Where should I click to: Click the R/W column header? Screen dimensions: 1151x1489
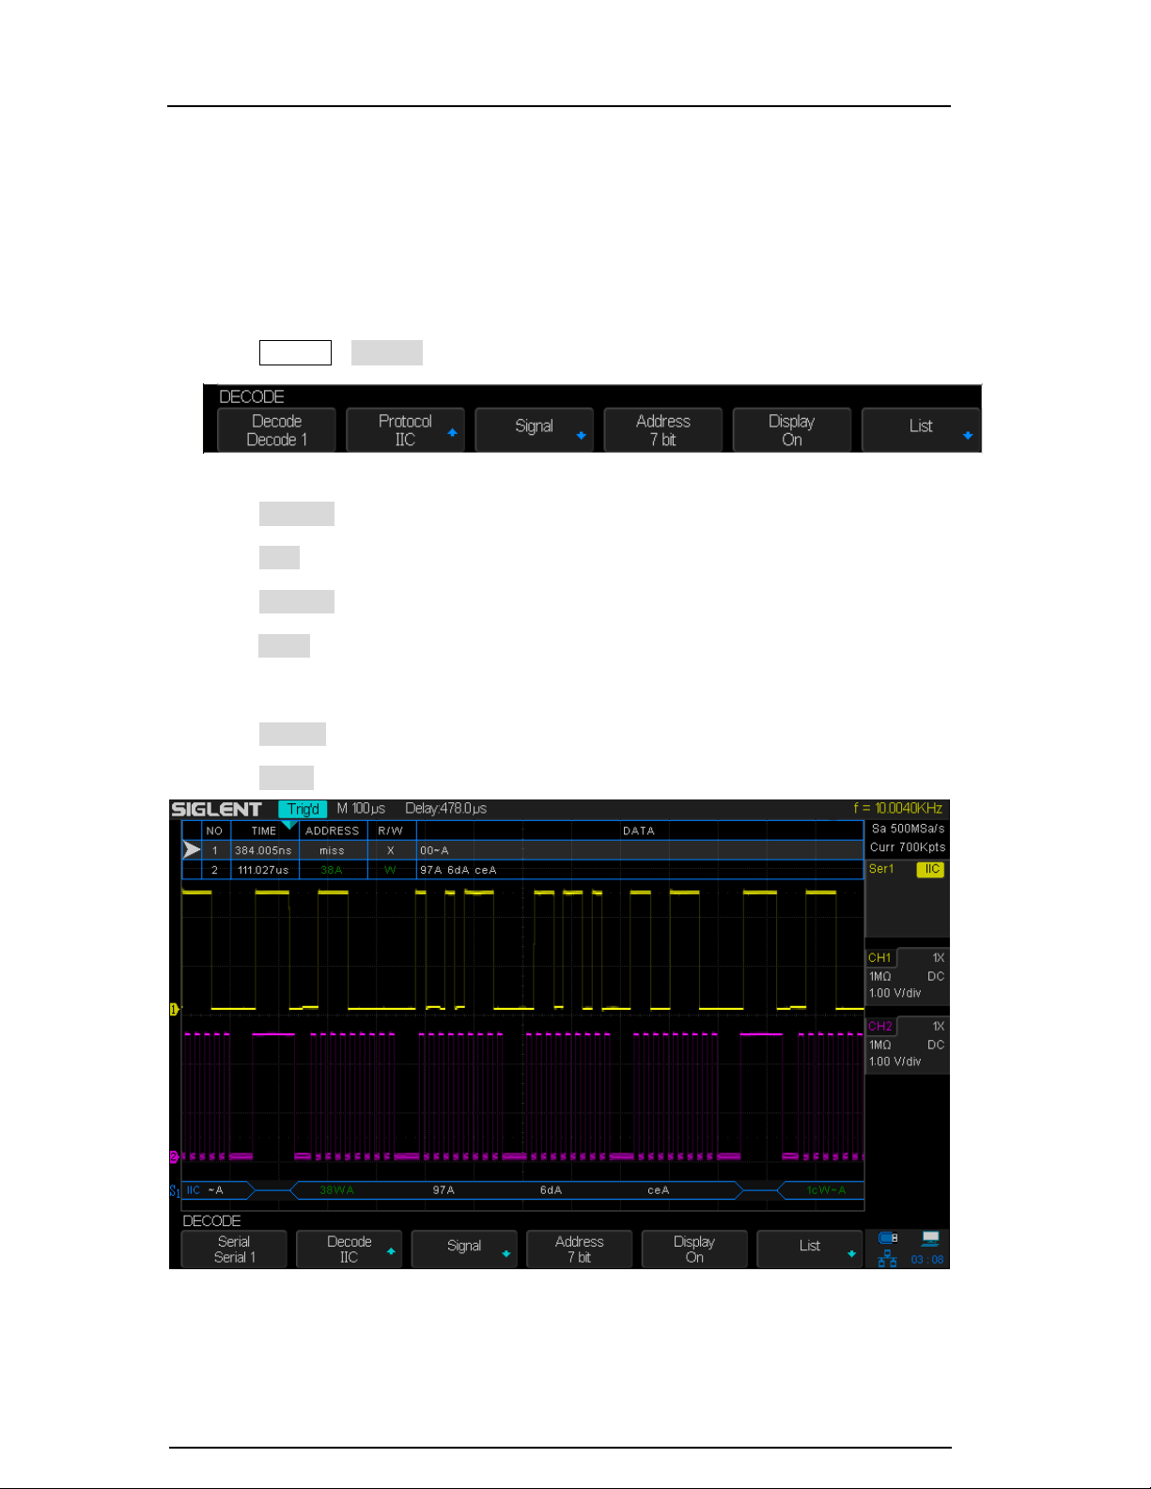coord(390,830)
